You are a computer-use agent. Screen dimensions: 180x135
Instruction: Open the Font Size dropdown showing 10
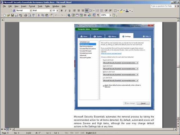coord(57,11)
